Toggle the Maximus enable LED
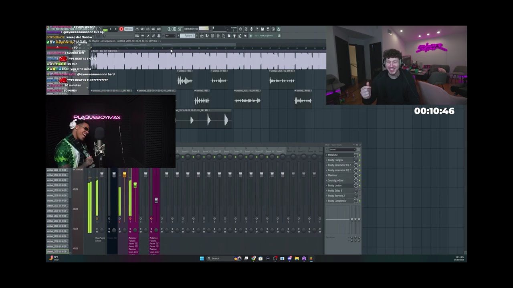The height and width of the screenshot is (288, 513). [360, 175]
